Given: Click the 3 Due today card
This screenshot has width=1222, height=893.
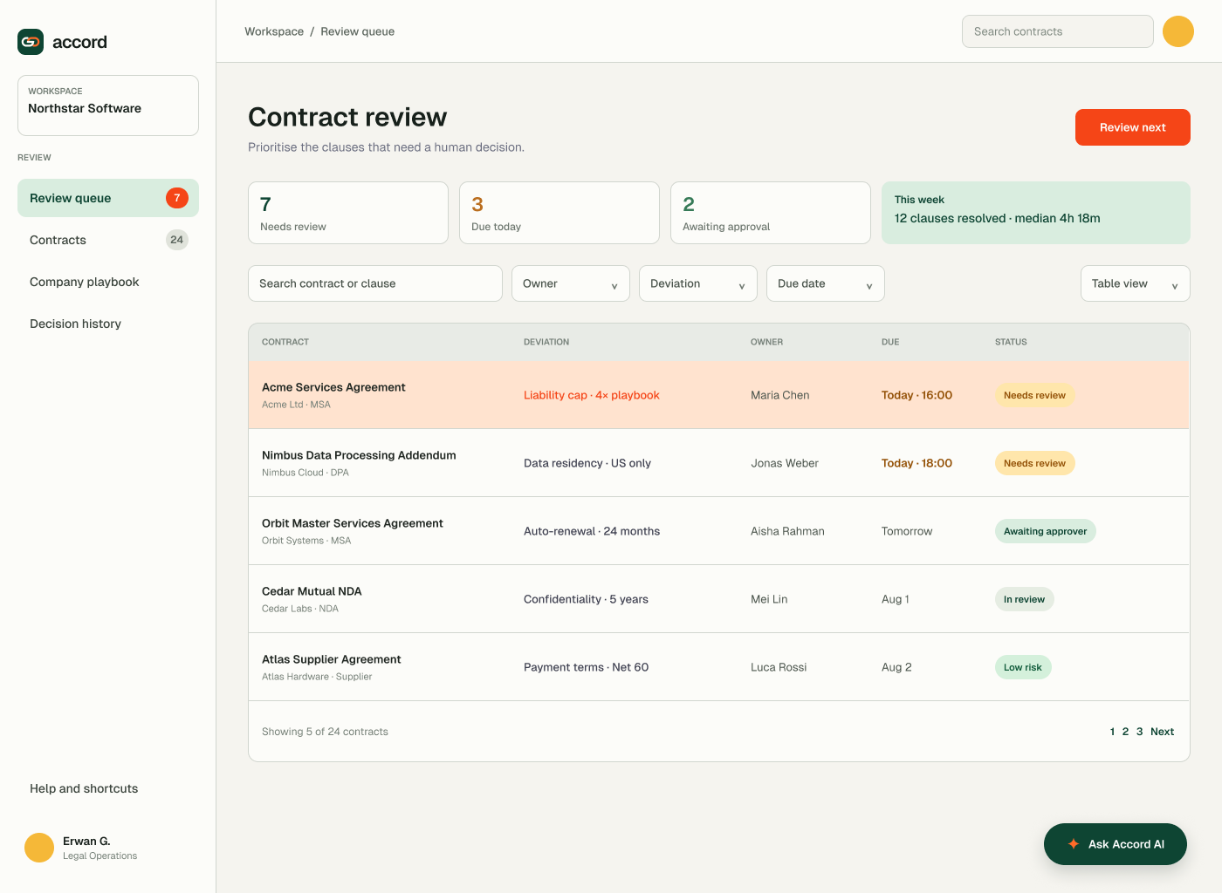Looking at the screenshot, I should tap(560, 213).
